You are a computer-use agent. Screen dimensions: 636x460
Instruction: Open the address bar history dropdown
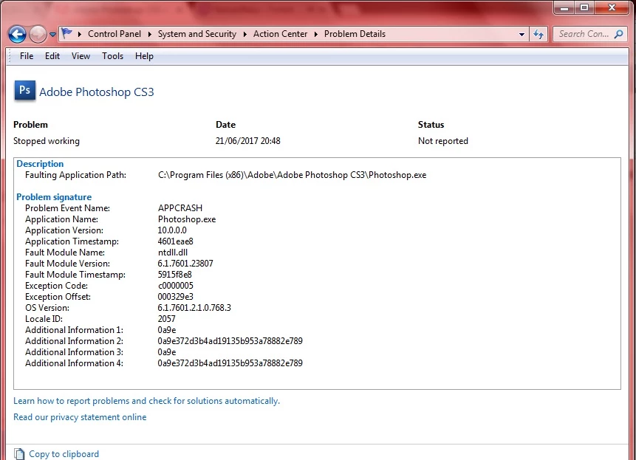point(522,35)
